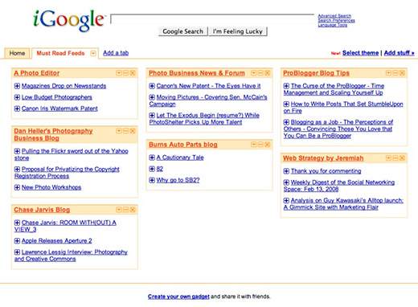Viewport: 418px width, 307px height.
Task: Open the Web Strategy by Jeremiah title link
Action: tap(323, 158)
